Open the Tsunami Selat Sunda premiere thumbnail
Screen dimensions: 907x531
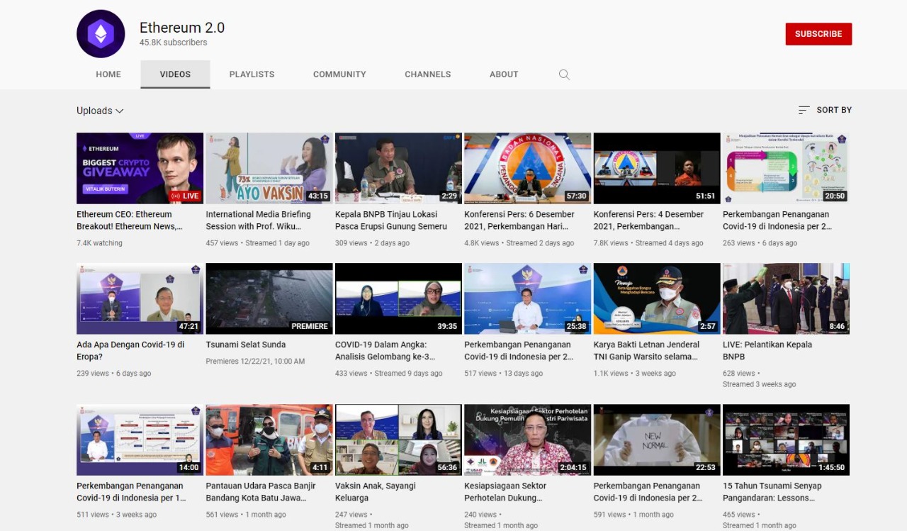[269, 298]
